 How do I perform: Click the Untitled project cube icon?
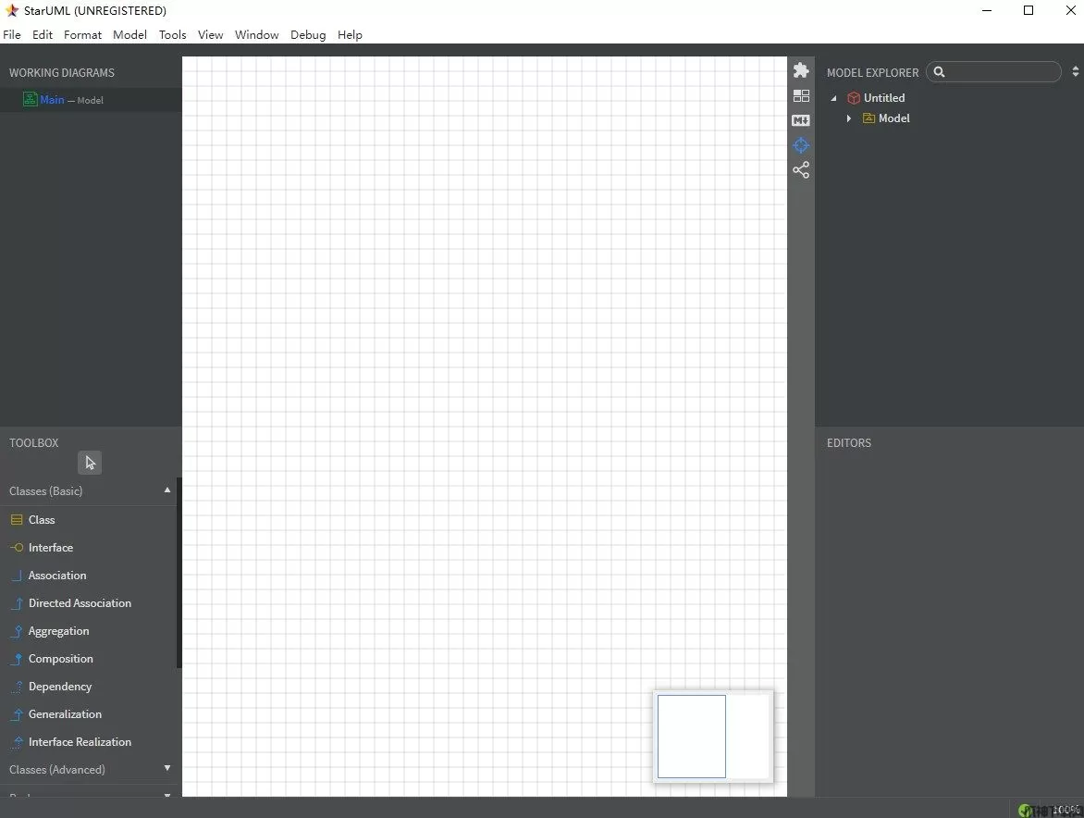[853, 98]
